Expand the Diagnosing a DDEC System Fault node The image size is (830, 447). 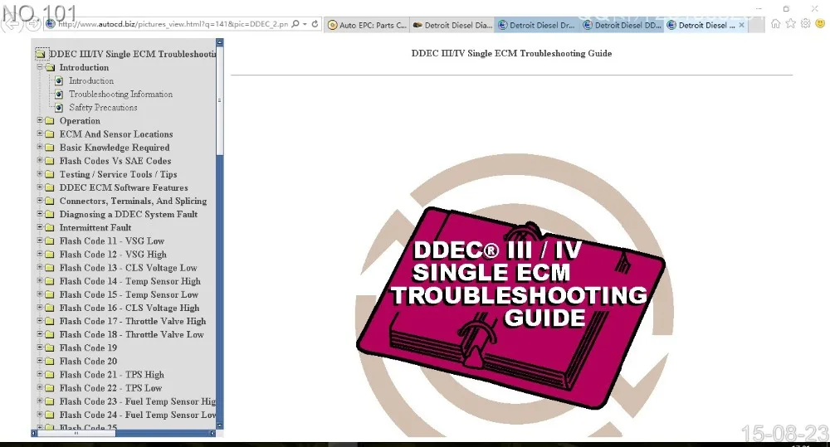[40, 214]
